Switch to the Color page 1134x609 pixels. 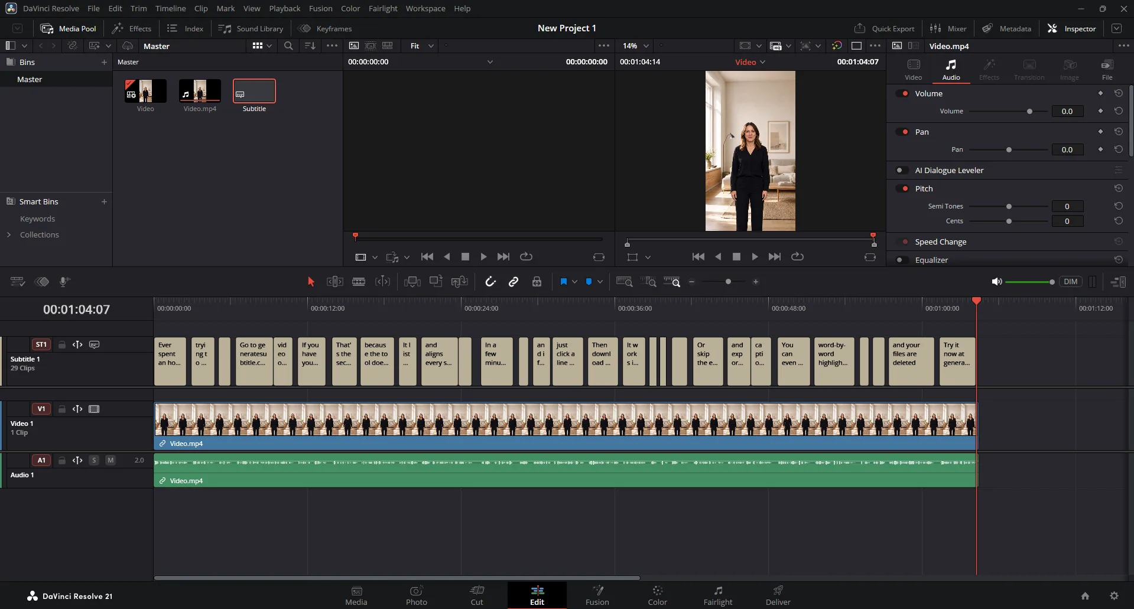[x=657, y=595]
